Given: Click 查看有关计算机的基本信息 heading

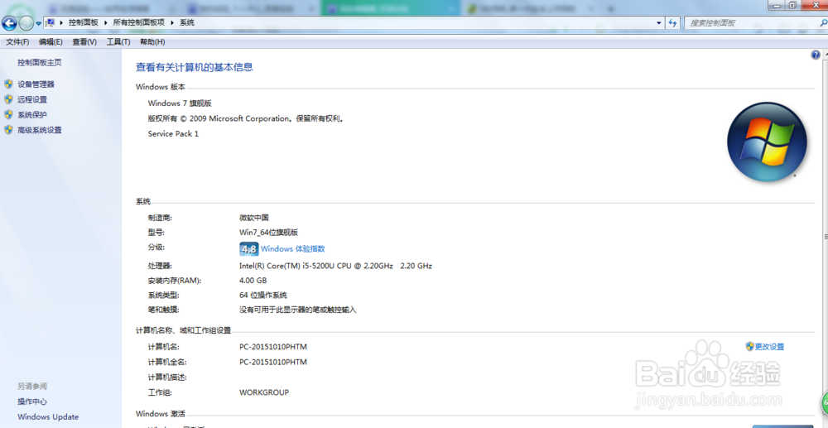Looking at the screenshot, I should [195, 67].
